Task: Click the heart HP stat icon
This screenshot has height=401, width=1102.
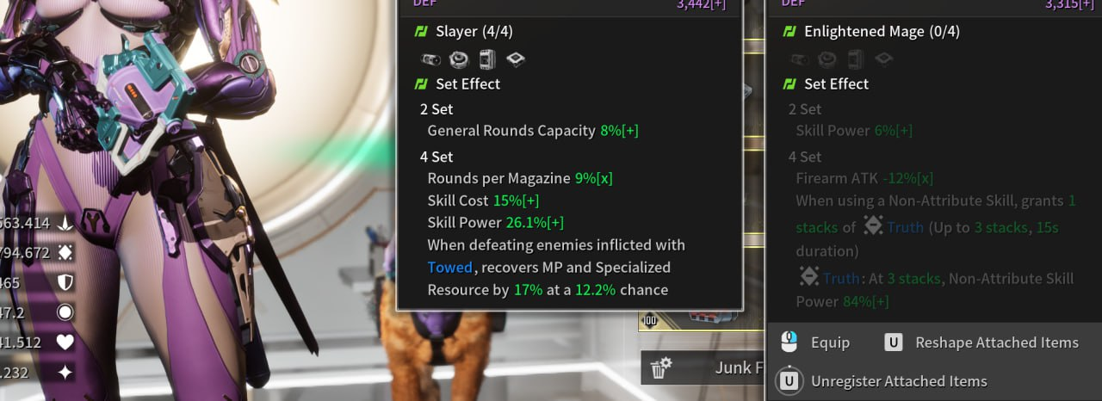Action: click(65, 342)
